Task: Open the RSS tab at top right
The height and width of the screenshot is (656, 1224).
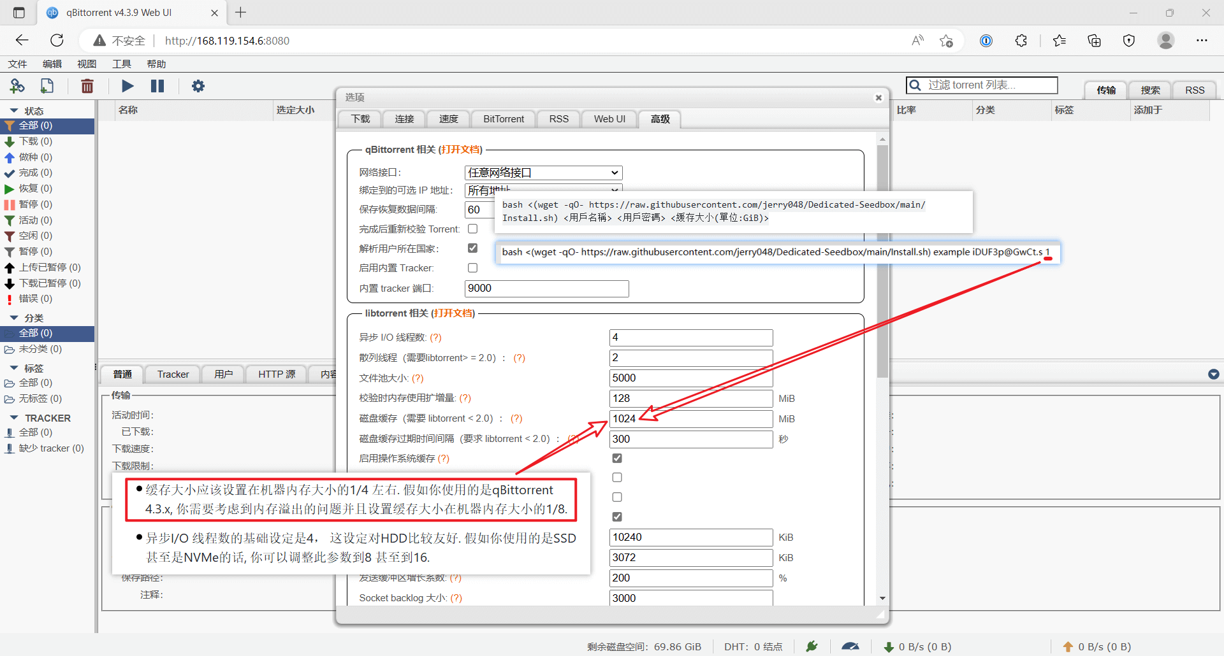Action: (1195, 90)
